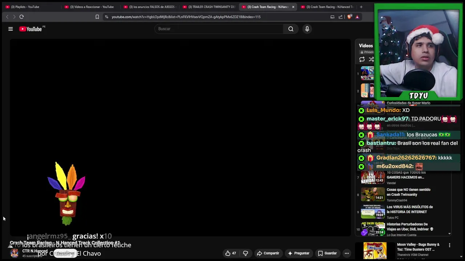Open Los VIRUS MÁS INSÓLITOS video
Viewport: 465px width, 261px height.
coord(409,210)
